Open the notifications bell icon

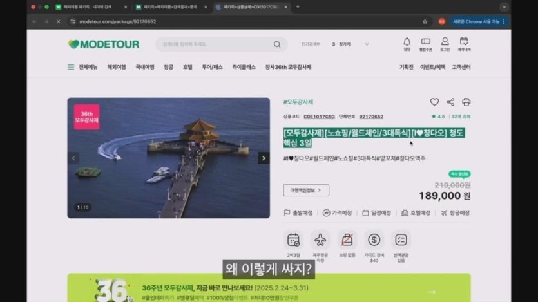pos(407,42)
